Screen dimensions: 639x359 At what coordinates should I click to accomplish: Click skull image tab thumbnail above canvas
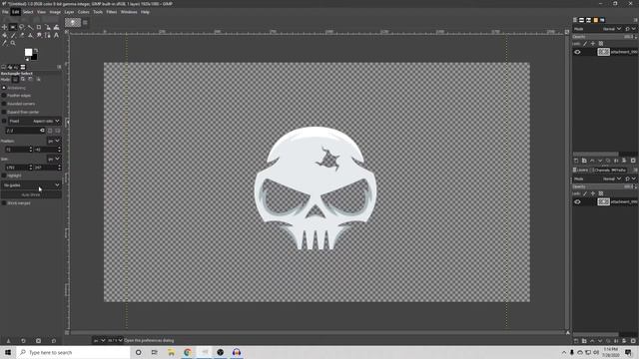click(73, 22)
